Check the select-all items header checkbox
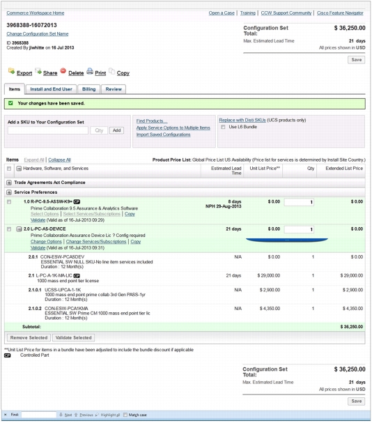Image resolution: width=372 pixels, height=423 pixels. (9, 169)
